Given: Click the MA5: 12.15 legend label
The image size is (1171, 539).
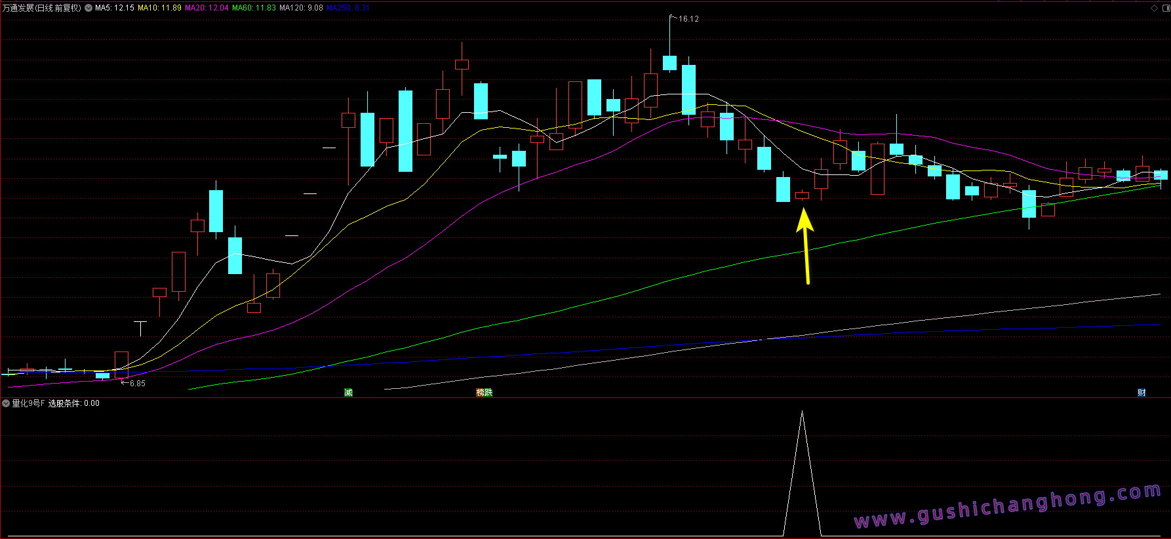Looking at the screenshot, I should pyautogui.click(x=115, y=8).
